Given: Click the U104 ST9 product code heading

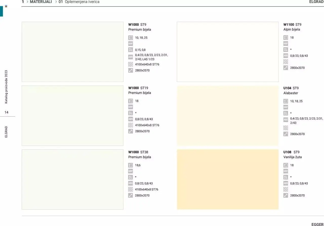Looking at the screenshot, I should 291,88.
